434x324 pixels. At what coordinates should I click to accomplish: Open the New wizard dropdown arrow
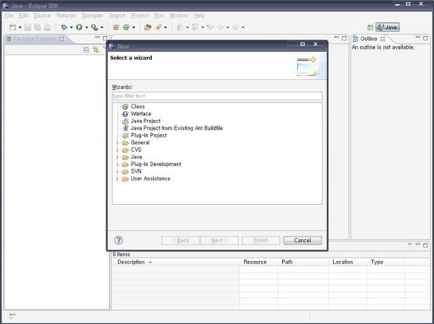(20, 27)
